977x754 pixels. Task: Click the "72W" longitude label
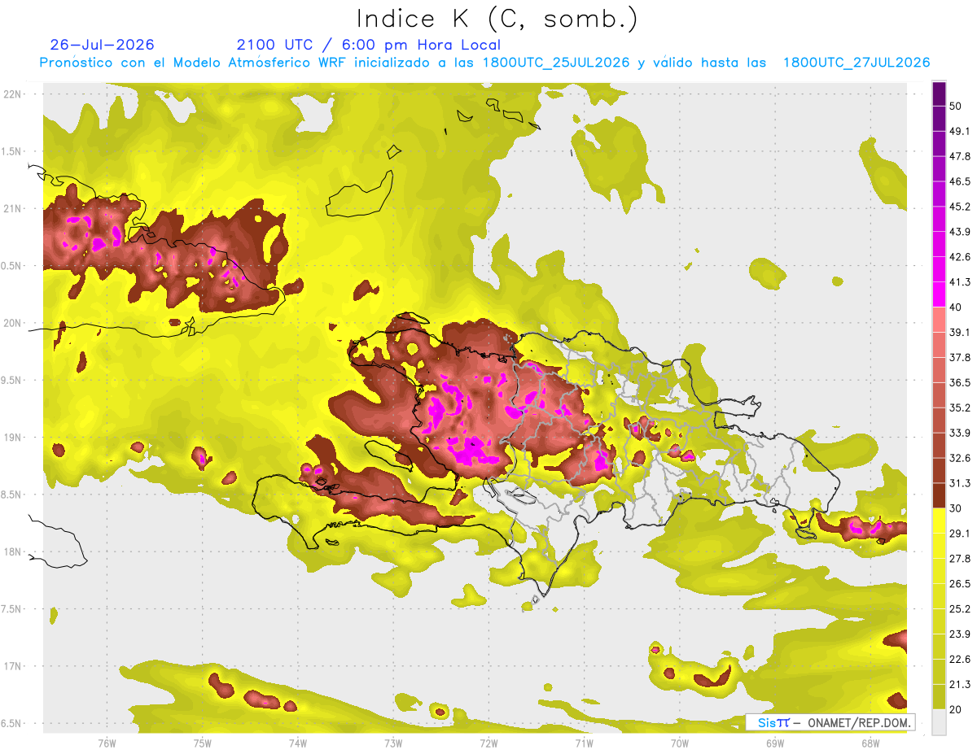tap(488, 743)
